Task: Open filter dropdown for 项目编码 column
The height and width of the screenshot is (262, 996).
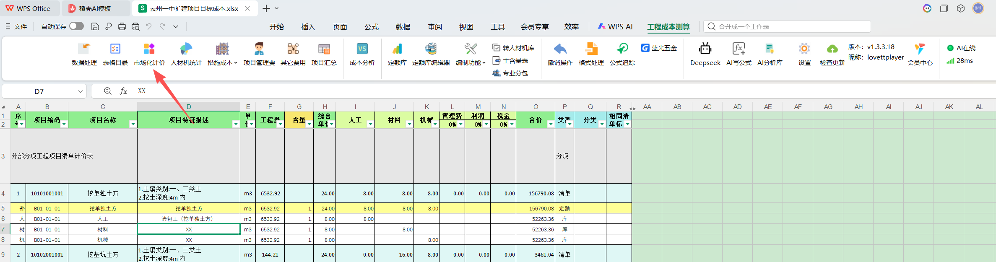Action: pyautogui.click(x=64, y=124)
